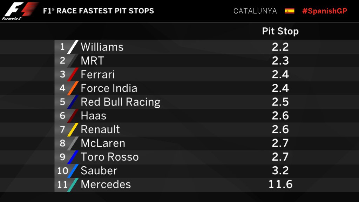359x202 pixels.
Task: Open the #SpanishGP hashtag
Action: [324, 11]
